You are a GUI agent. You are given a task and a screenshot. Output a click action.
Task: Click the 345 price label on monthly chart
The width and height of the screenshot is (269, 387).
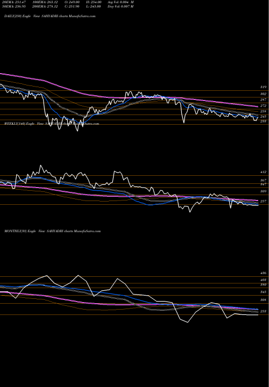(x=263, y=292)
